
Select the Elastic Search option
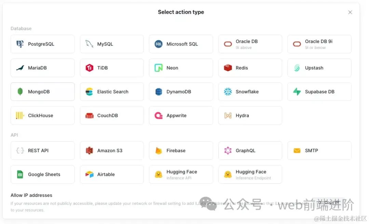[112, 92]
